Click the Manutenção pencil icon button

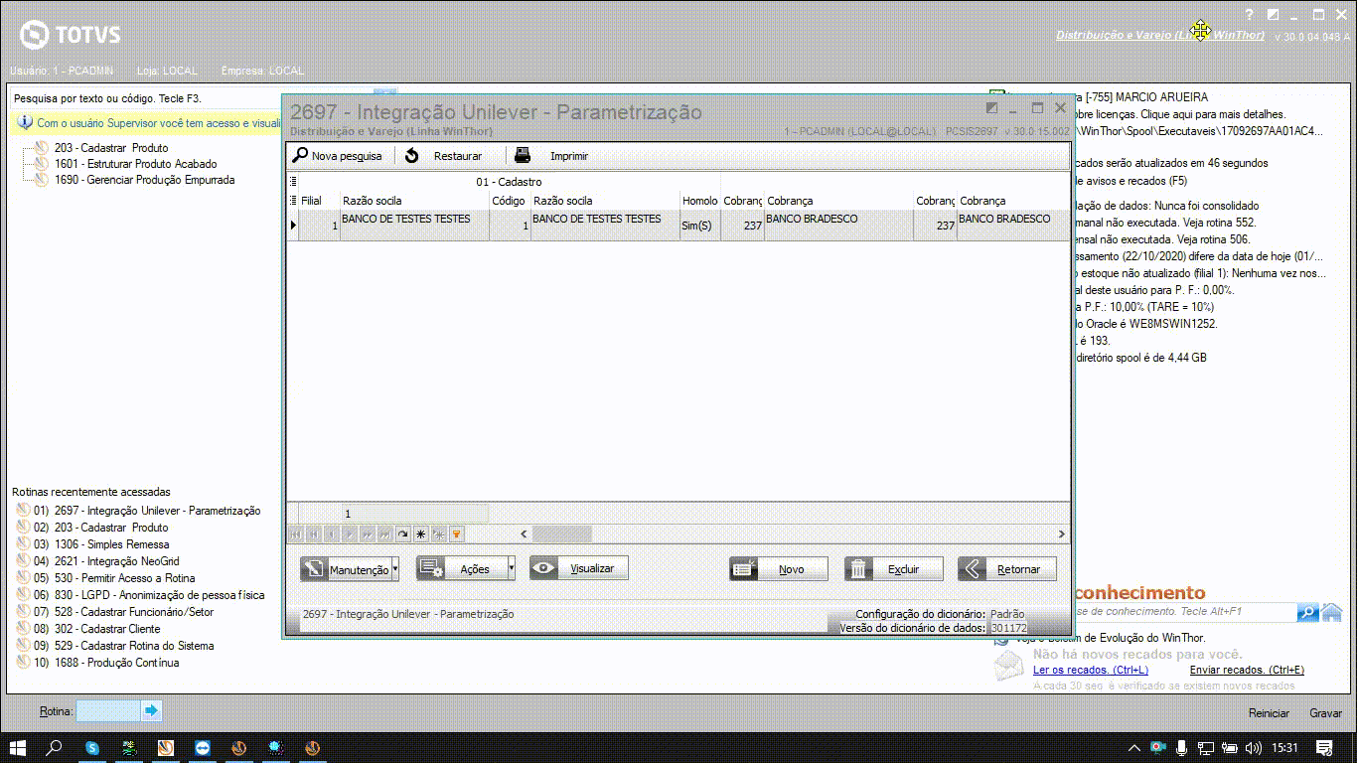point(345,569)
